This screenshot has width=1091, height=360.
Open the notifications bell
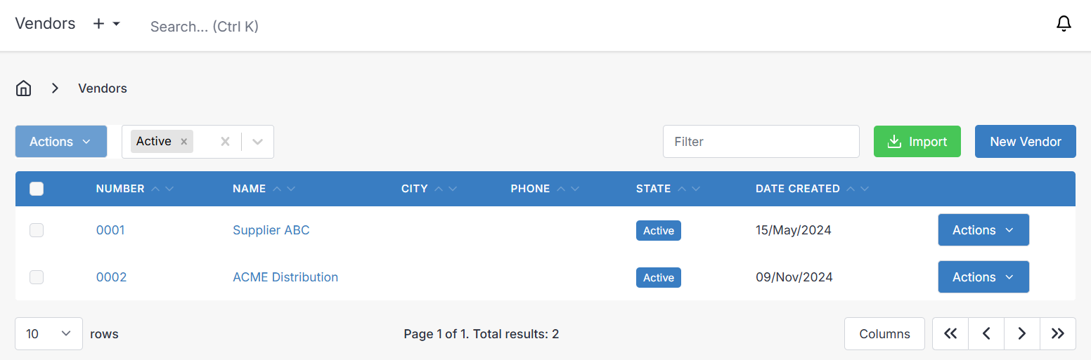pyautogui.click(x=1064, y=24)
